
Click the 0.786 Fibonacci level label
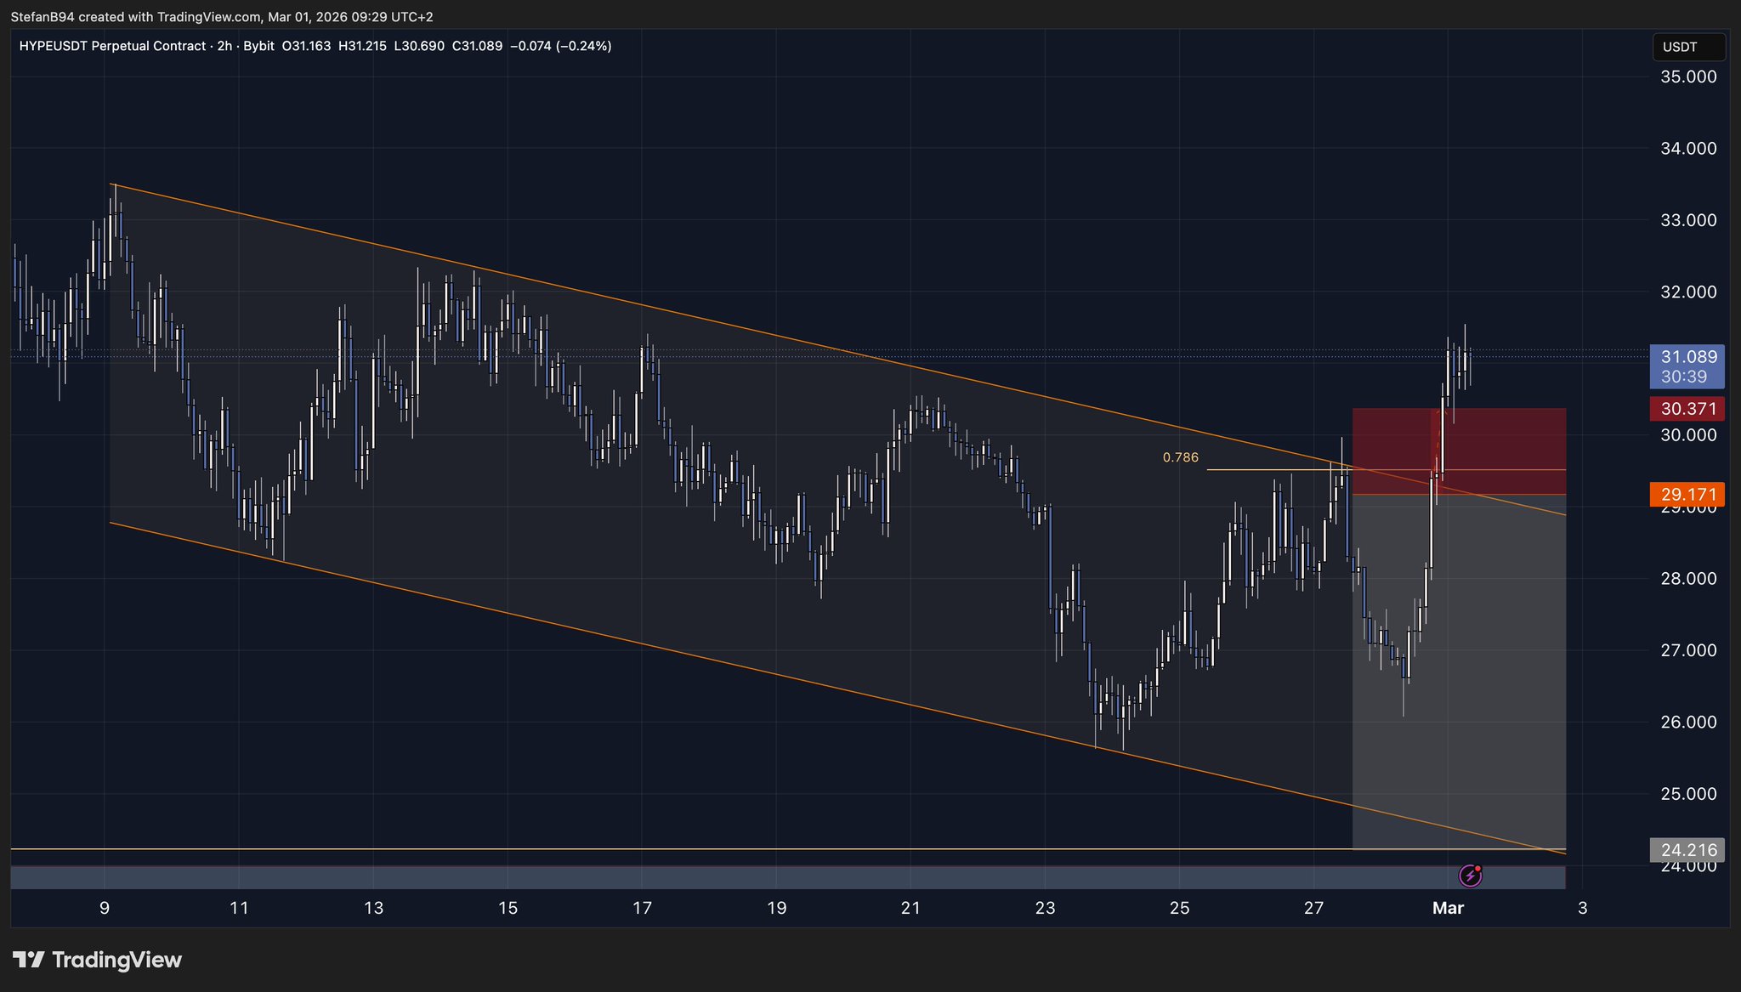pos(1181,457)
